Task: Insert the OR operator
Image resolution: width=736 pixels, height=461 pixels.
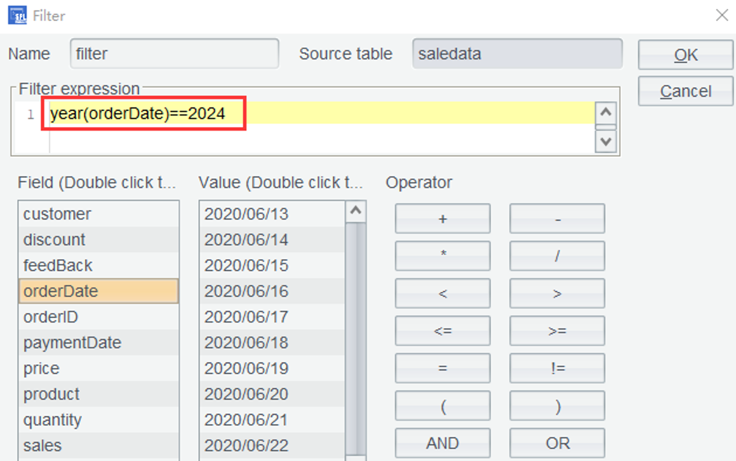Action: (557, 443)
